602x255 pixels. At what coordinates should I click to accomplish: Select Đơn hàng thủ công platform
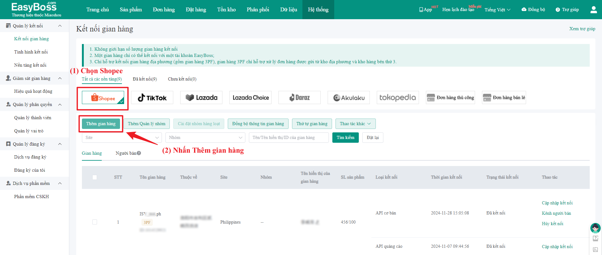pos(450,97)
